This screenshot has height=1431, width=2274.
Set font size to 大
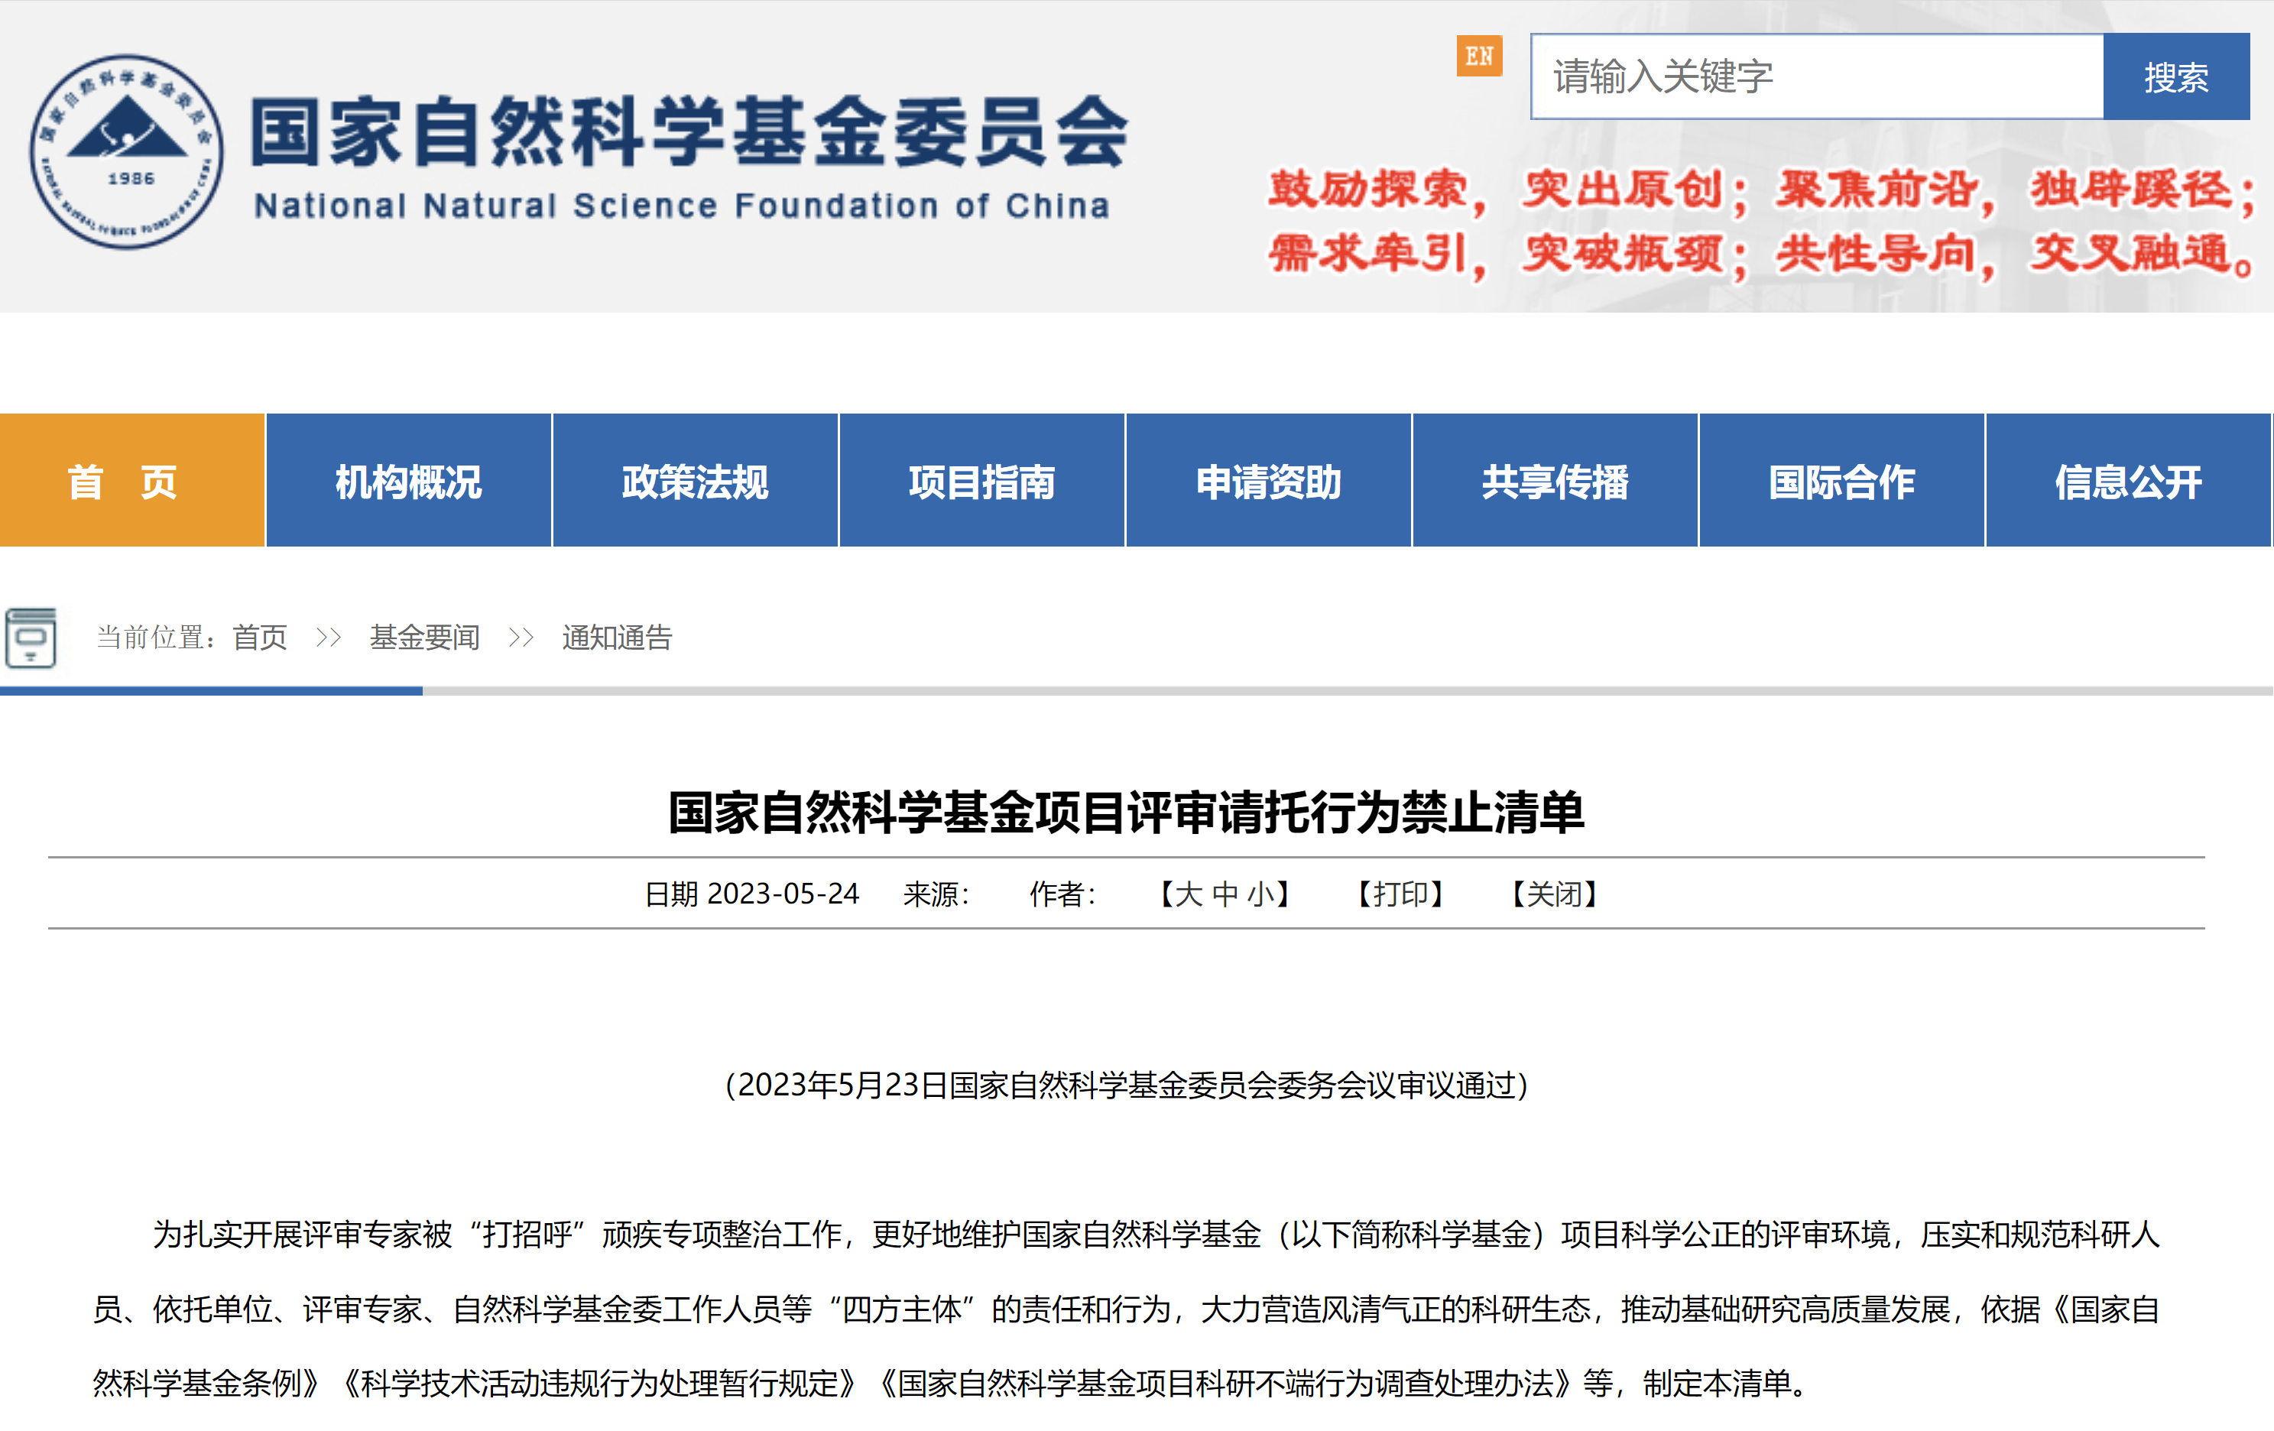(x=1188, y=894)
